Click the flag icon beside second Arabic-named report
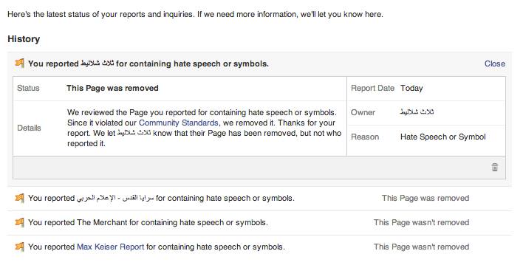The image size is (523, 268). [x=20, y=198]
